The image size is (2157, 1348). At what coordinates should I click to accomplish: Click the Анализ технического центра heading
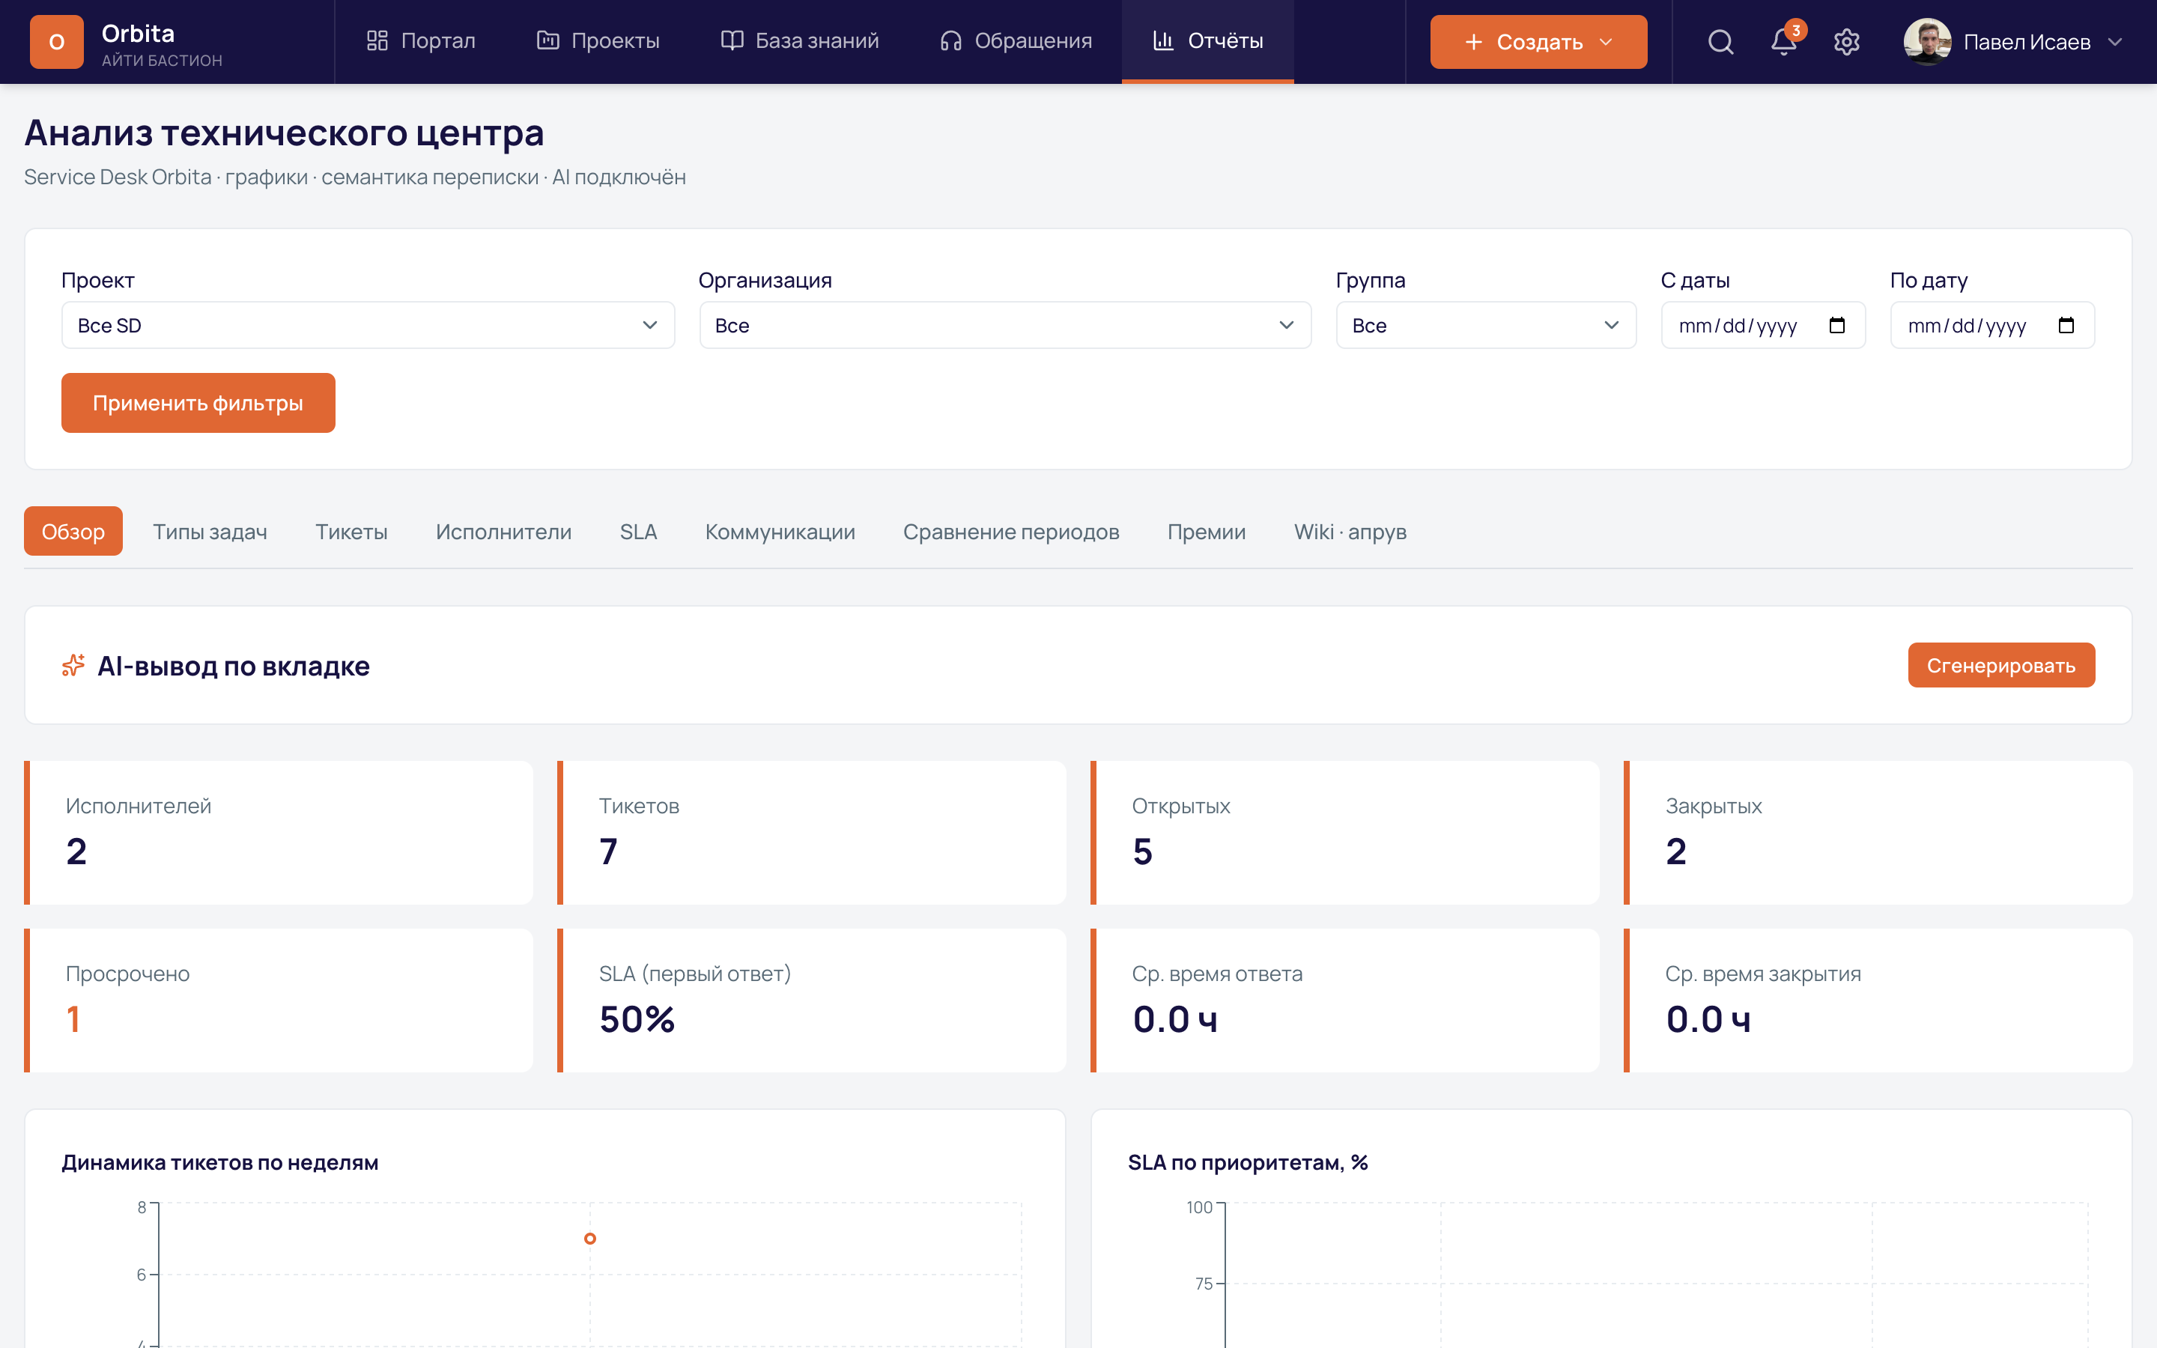[285, 133]
